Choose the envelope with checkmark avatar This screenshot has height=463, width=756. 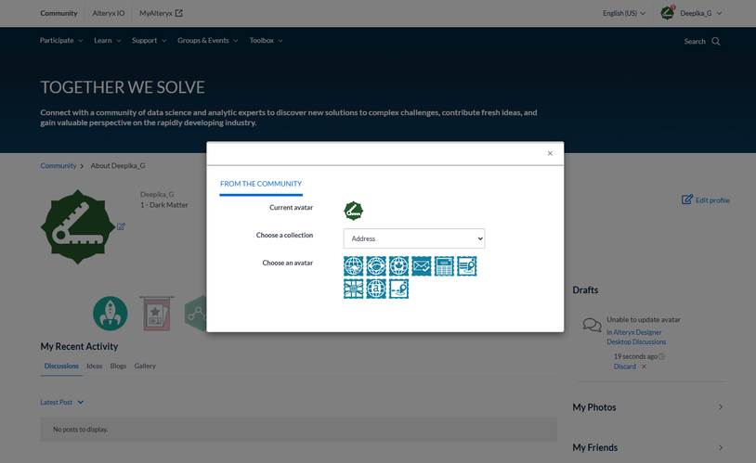422,266
